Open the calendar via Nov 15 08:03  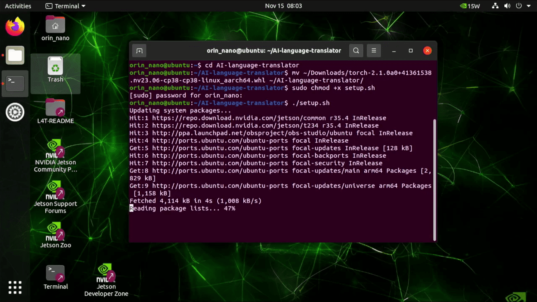coord(283,6)
